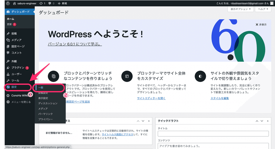
Task: Expand the ヘルプ dropdown
Action: coord(263,9)
